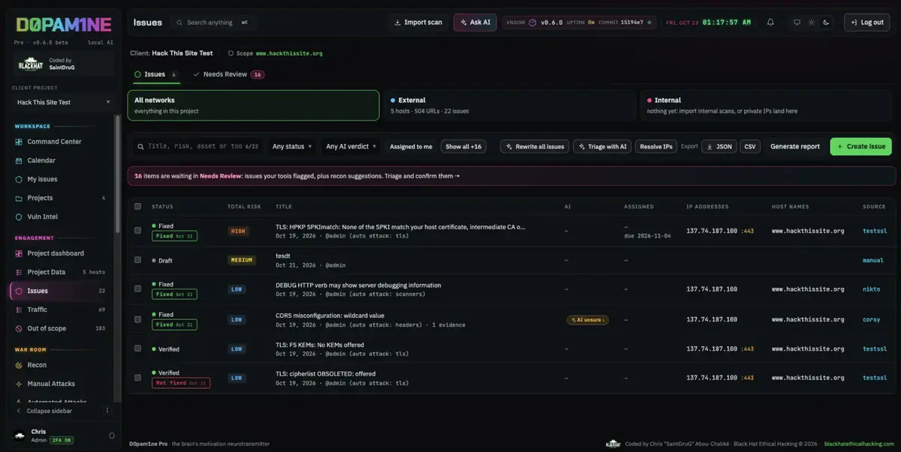Open Out of scope entry
This screenshot has width=901, height=452.
point(60,328)
